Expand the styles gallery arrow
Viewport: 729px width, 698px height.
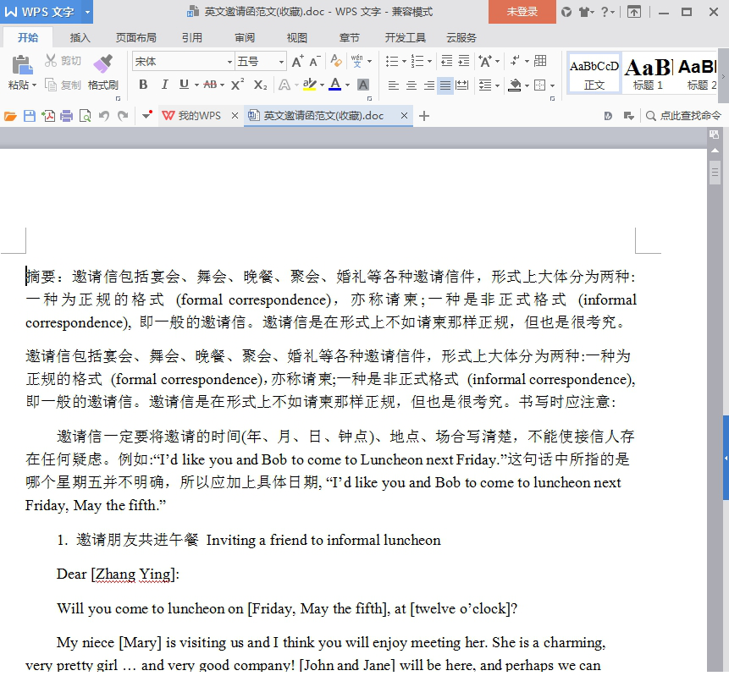point(723,76)
